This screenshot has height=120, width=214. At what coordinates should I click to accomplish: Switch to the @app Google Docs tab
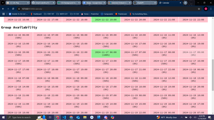pyautogui.click(x=94, y=3)
